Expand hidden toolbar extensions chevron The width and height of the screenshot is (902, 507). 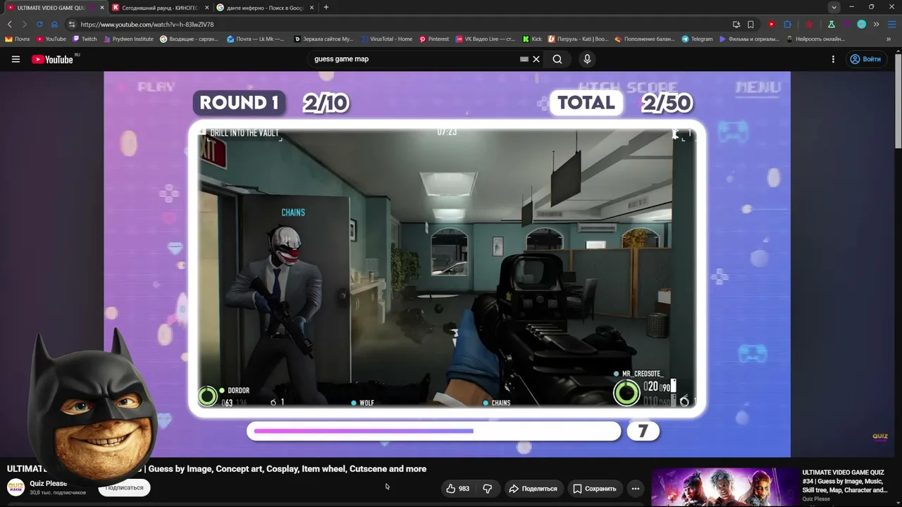(x=877, y=24)
